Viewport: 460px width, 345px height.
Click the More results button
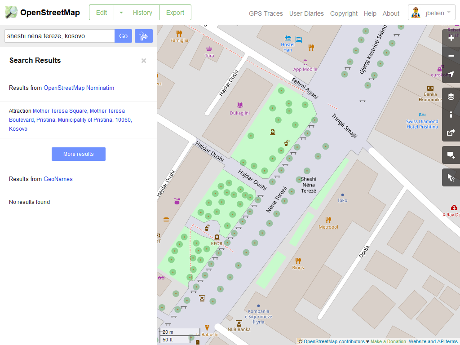(x=79, y=154)
